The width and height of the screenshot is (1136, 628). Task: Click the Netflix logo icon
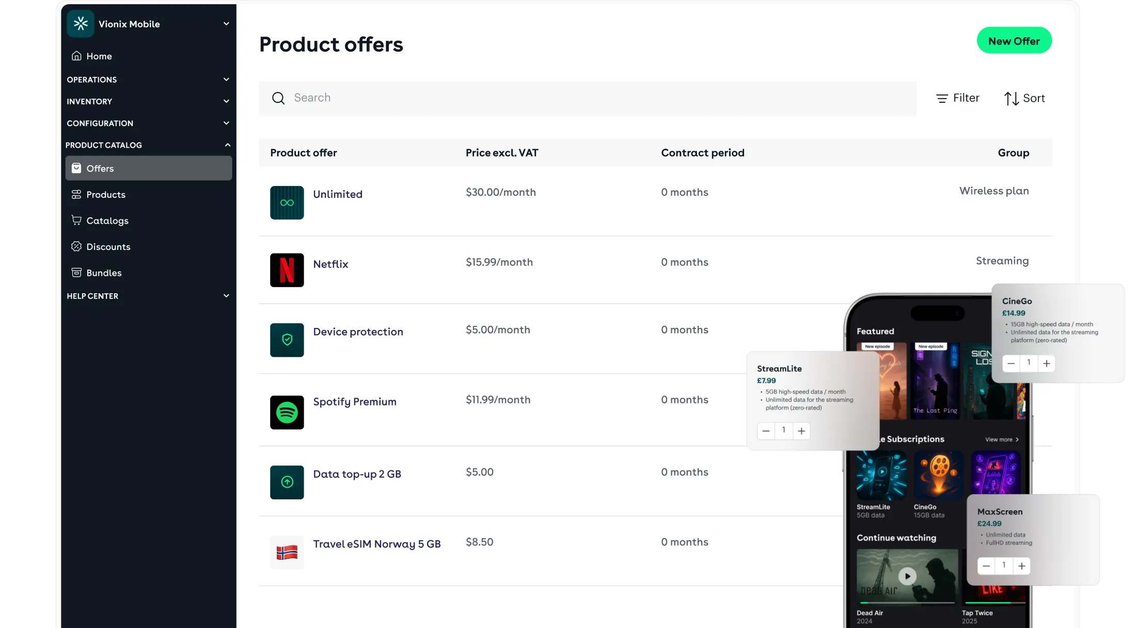click(x=287, y=270)
